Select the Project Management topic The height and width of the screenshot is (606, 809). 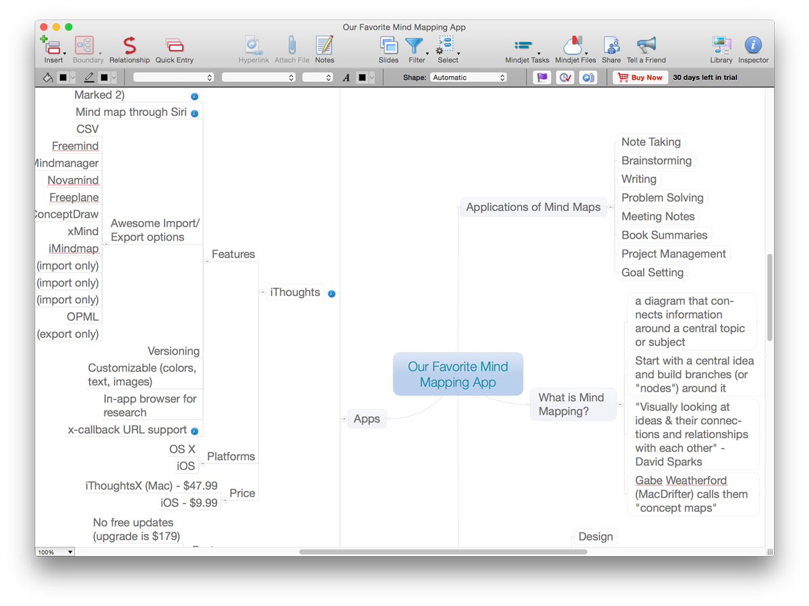tap(674, 253)
